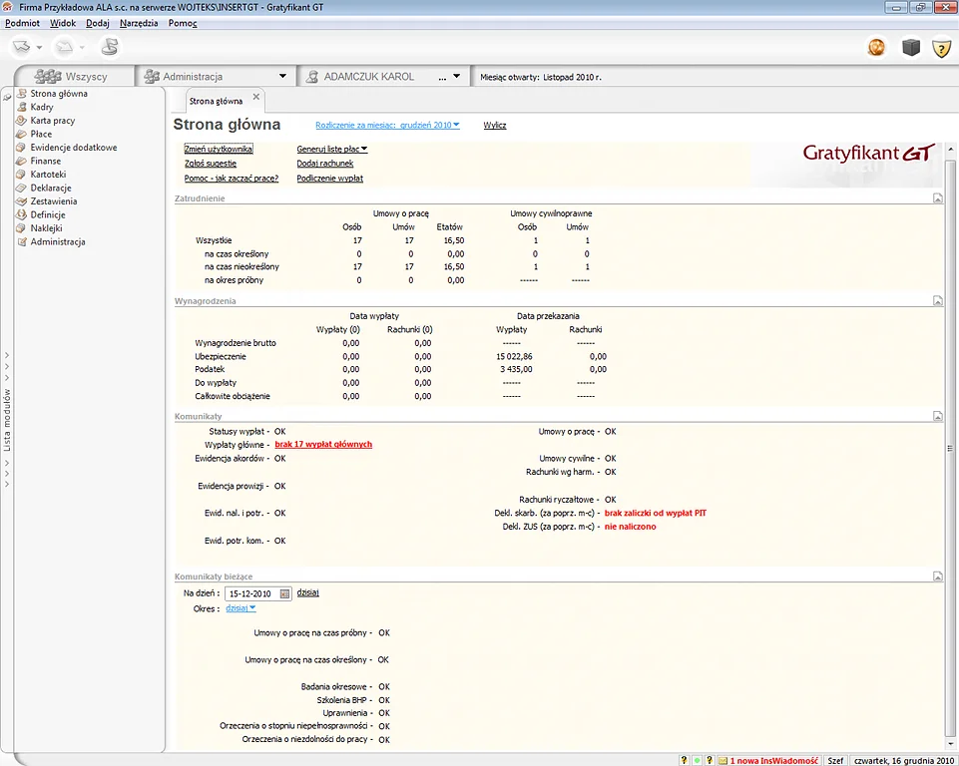
Task: Click the envelope InsWiadomość icon in status bar
Action: tap(722, 760)
